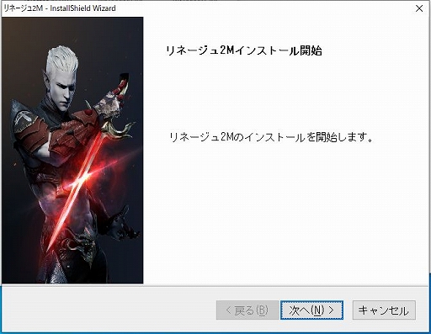
Task: Click the grayed-out 戻る(B) button
Action: (247, 310)
